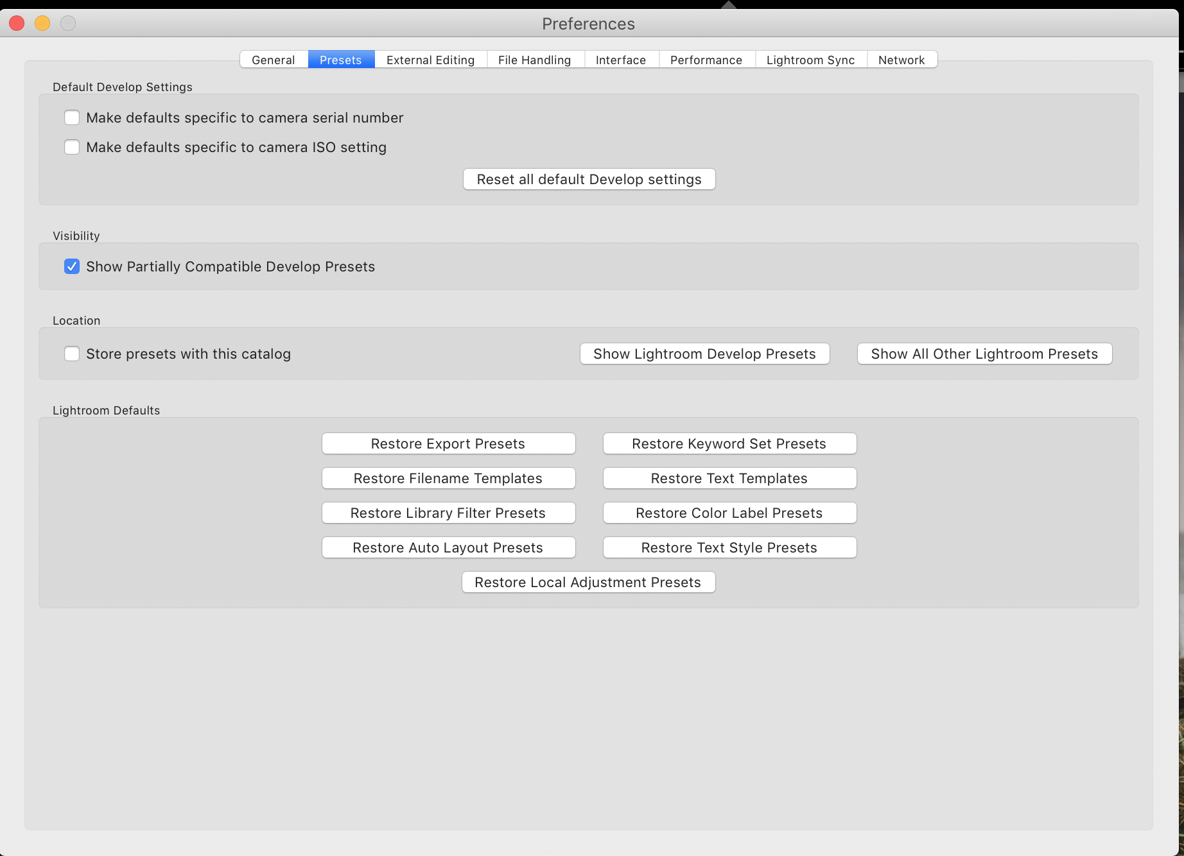Click Reset all default Develop settings

pyautogui.click(x=589, y=179)
